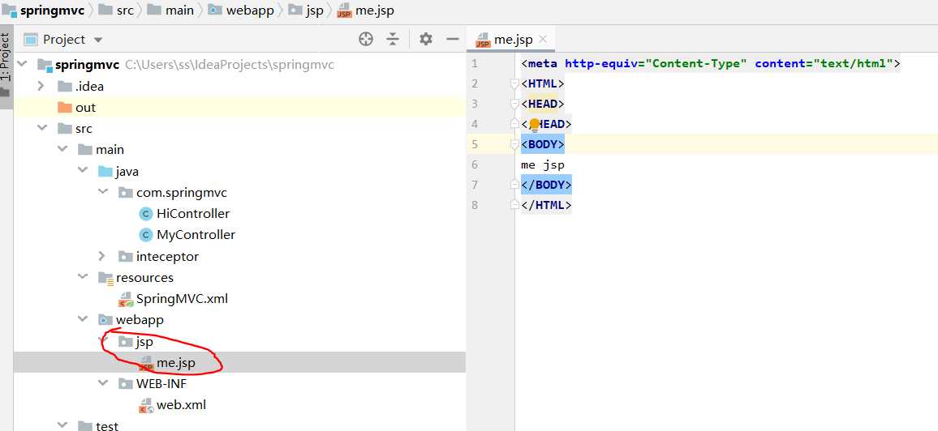Select the me.jsp editor tab
Image resolution: width=938 pixels, height=431 pixels.
pos(511,40)
